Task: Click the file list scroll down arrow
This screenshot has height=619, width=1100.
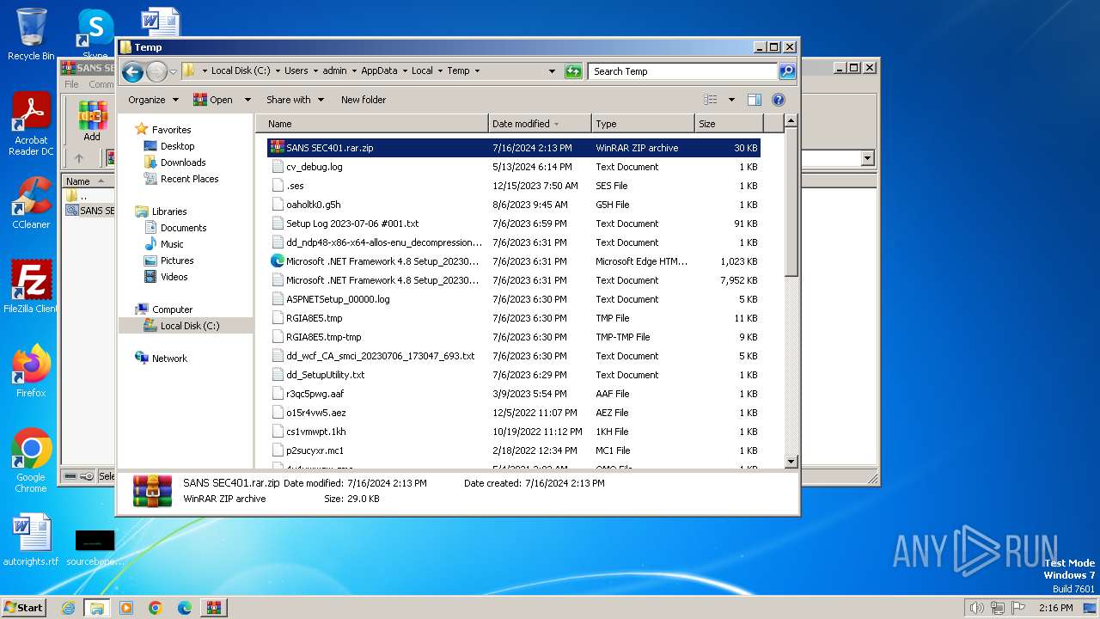Action: point(791,462)
